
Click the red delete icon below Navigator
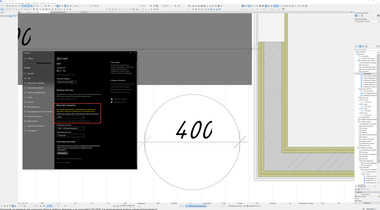(x=368, y=189)
